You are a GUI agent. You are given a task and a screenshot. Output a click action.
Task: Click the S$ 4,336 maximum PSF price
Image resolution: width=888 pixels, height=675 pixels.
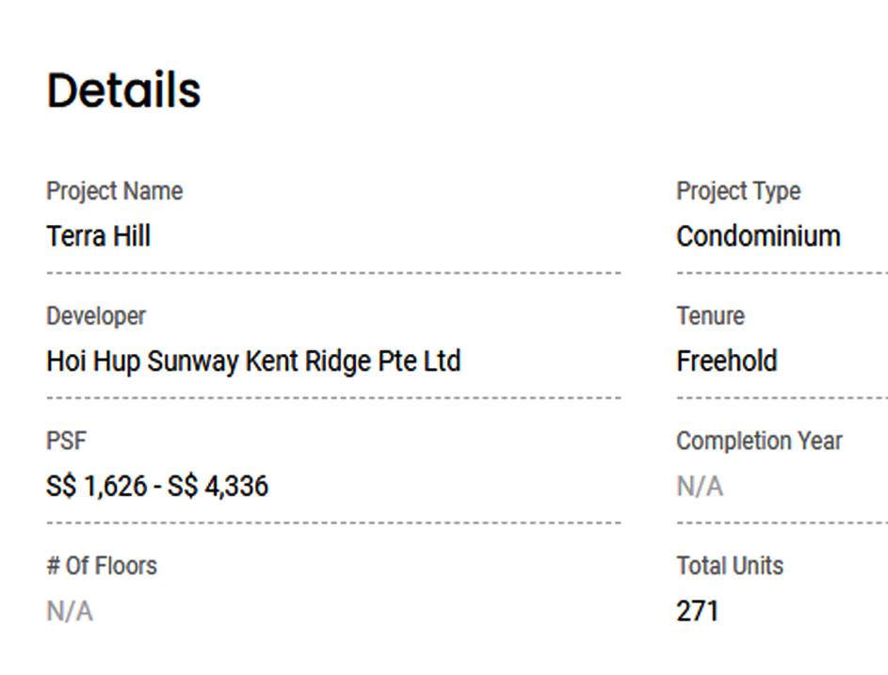click(218, 486)
